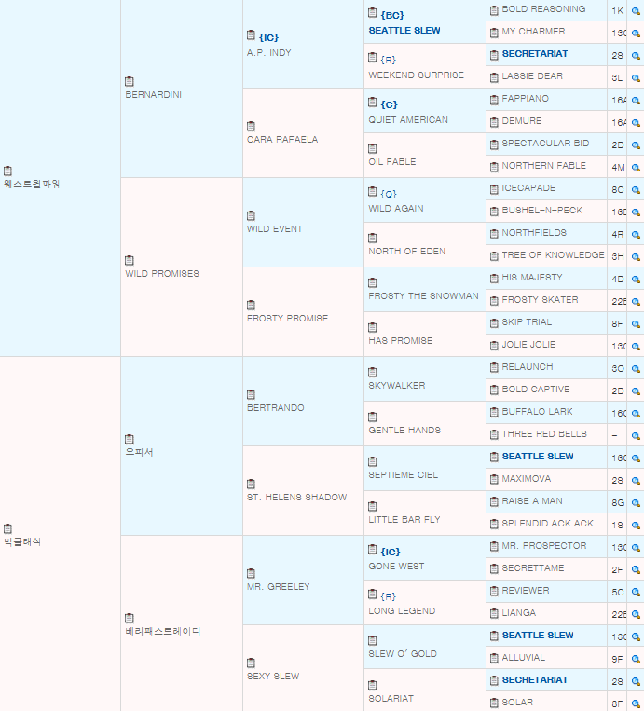The image size is (644, 711).
Task: Click magnifier icon in MR. PROSPECTOR row
Action: (x=636, y=547)
